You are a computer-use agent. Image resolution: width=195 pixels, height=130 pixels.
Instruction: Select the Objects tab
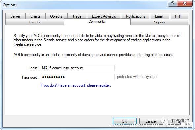pyautogui.click(x=56, y=16)
